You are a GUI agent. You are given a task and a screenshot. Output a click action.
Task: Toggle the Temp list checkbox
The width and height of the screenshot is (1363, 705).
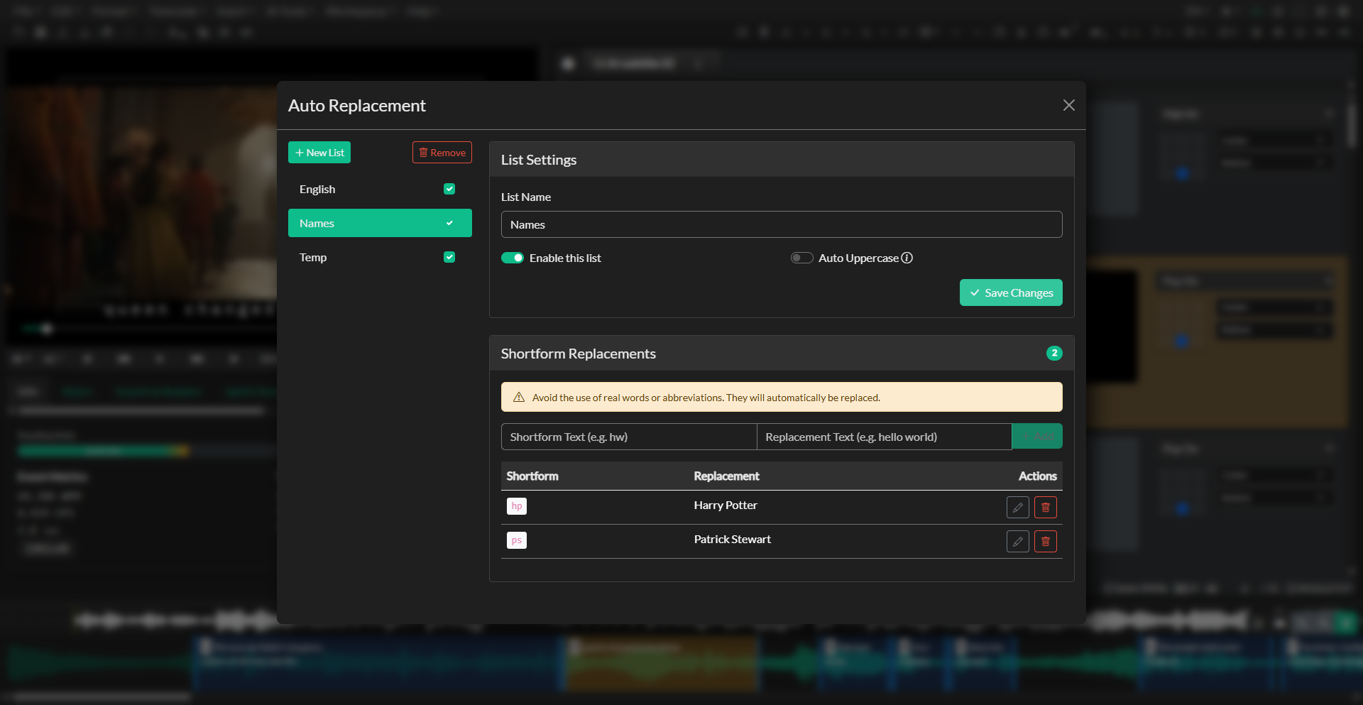pos(449,257)
